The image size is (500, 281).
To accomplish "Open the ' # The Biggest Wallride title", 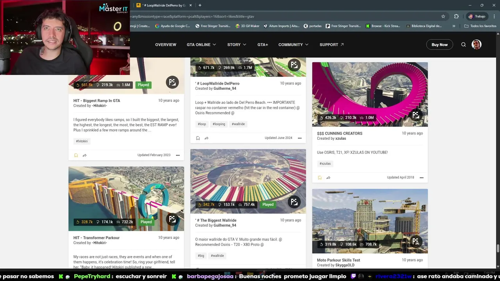I will (x=216, y=221).
